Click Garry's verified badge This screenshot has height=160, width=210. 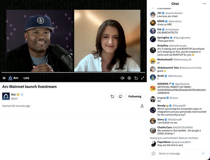(166, 119)
